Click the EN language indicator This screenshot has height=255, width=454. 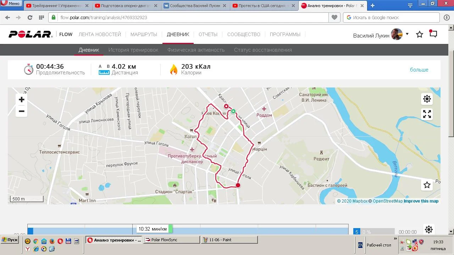[x=360, y=245]
